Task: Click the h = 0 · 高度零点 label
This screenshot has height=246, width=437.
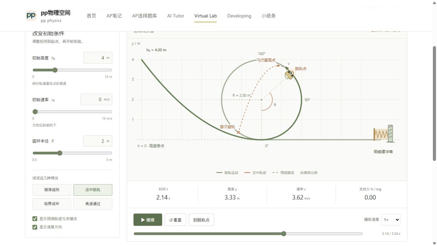Action: tap(151, 146)
